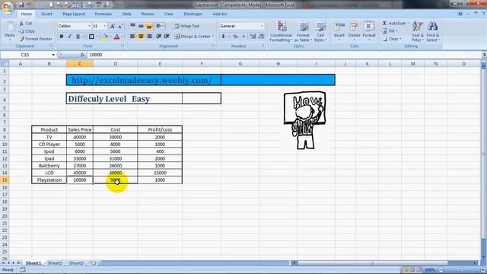Screen dimensions: 487x274
Task: Click the Insert Worksheet tab icon
Action: pyautogui.click(x=93, y=263)
